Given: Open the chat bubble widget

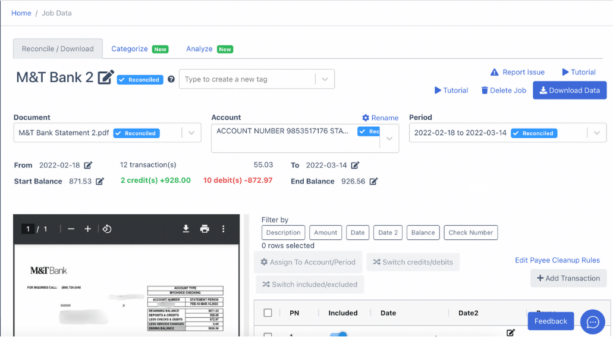Looking at the screenshot, I should pyautogui.click(x=593, y=322).
